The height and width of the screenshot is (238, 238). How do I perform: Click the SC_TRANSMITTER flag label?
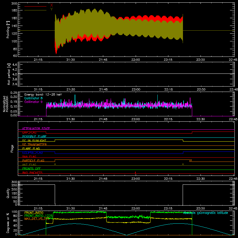coord(35,145)
